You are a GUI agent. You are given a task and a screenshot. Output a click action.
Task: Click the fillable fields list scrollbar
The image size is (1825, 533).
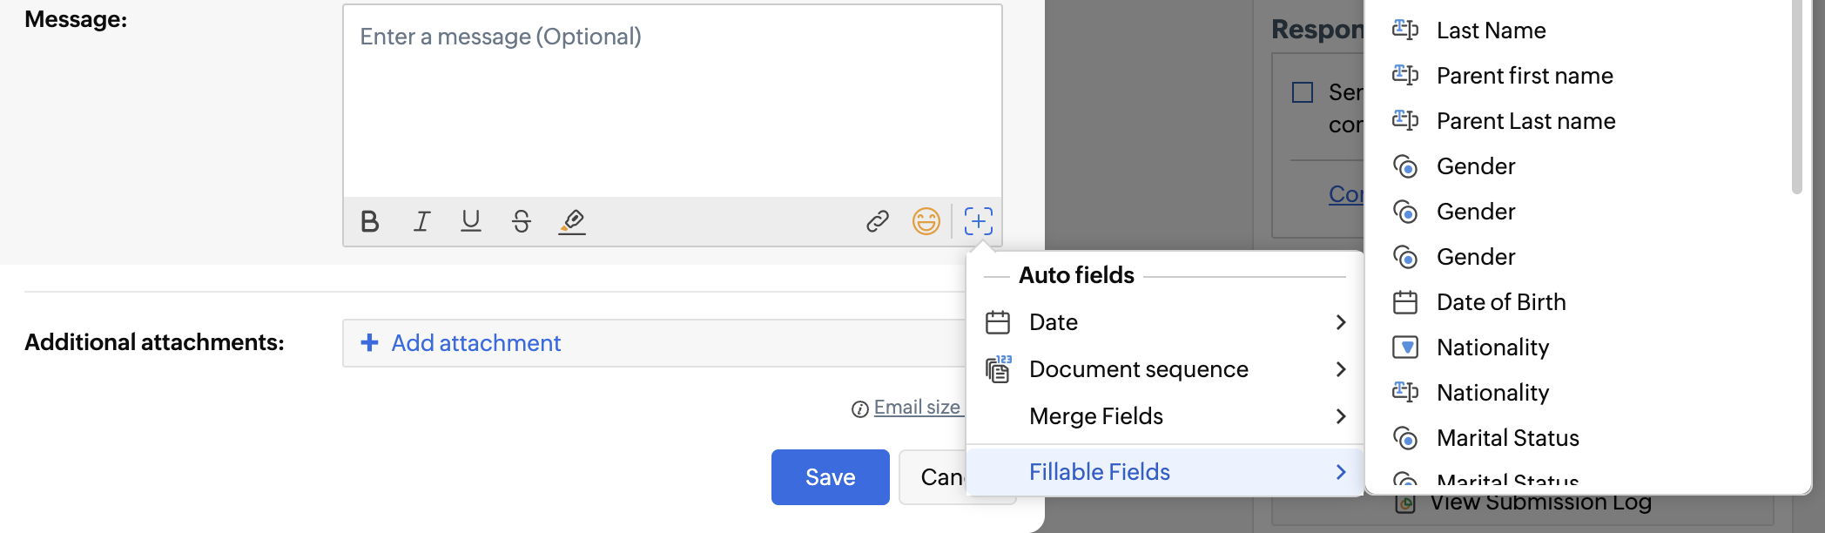tap(1796, 96)
